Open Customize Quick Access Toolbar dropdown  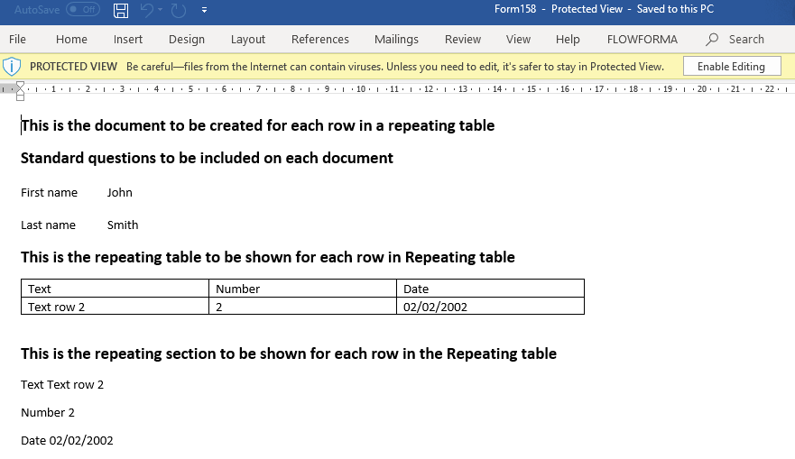click(204, 10)
